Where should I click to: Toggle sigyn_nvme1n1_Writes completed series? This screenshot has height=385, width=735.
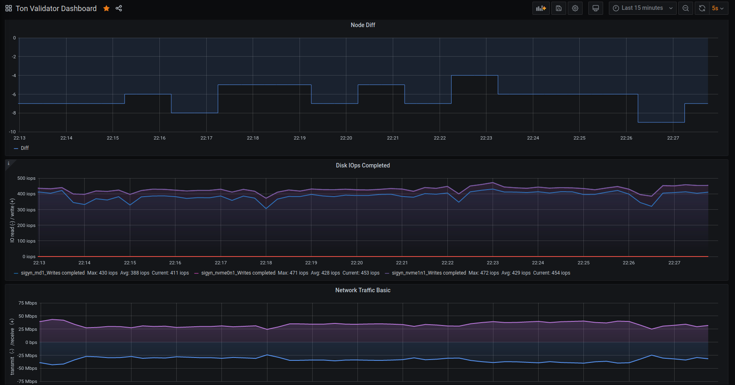click(x=429, y=273)
